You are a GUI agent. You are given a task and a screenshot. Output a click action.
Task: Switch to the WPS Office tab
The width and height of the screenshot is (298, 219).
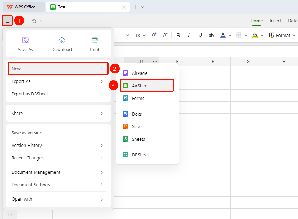tap(24, 7)
